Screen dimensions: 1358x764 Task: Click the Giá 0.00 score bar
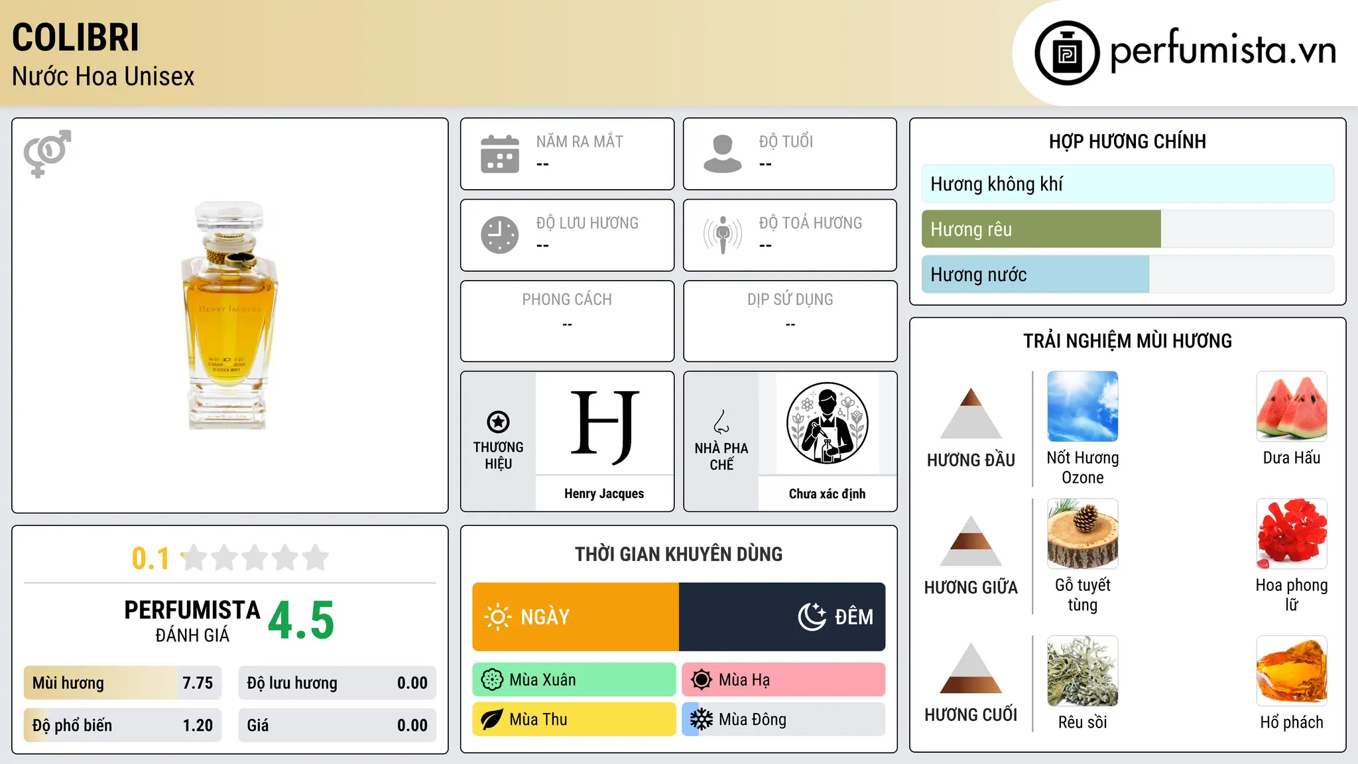point(338,726)
